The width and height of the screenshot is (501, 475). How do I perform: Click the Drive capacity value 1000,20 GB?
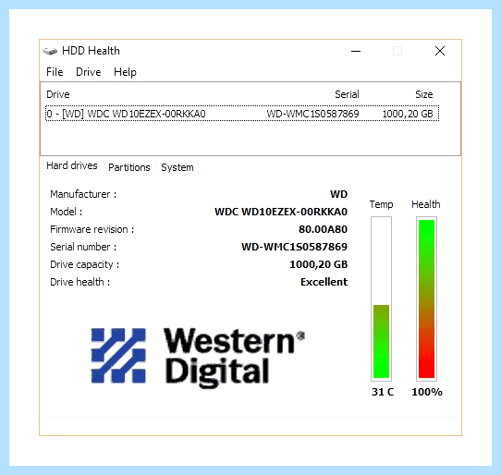(x=318, y=264)
